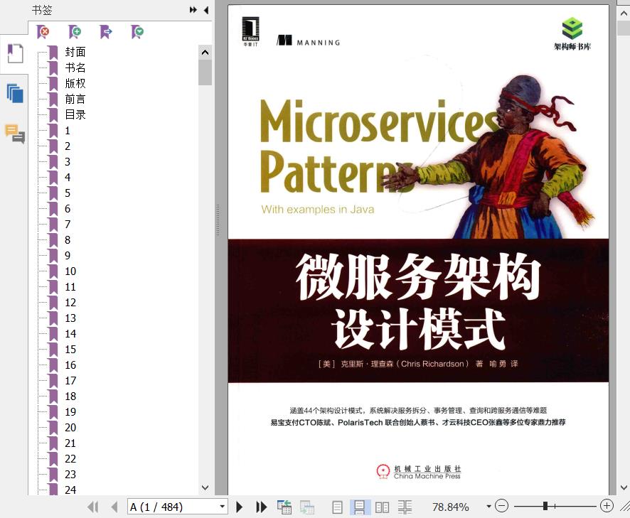Image resolution: width=630 pixels, height=518 pixels.
Task: Go to the first page
Action: (93, 507)
